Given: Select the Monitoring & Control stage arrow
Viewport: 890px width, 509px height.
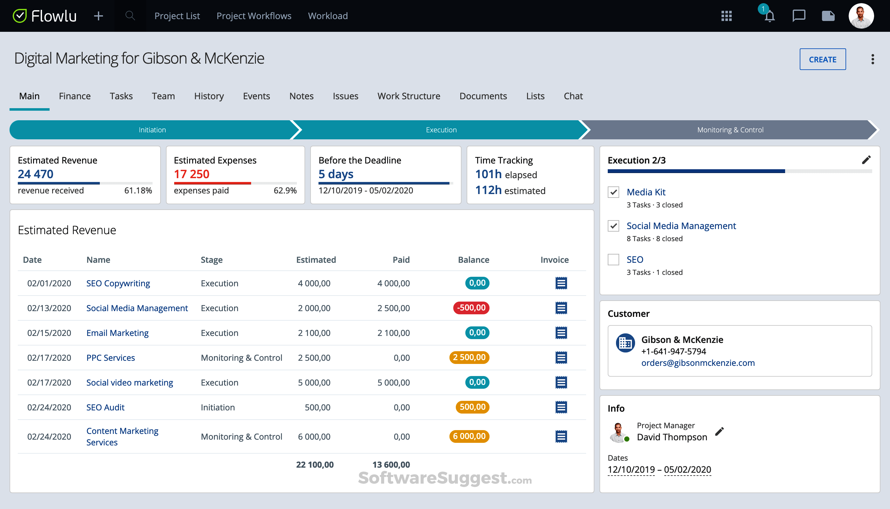Looking at the screenshot, I should tap(730, 130).
